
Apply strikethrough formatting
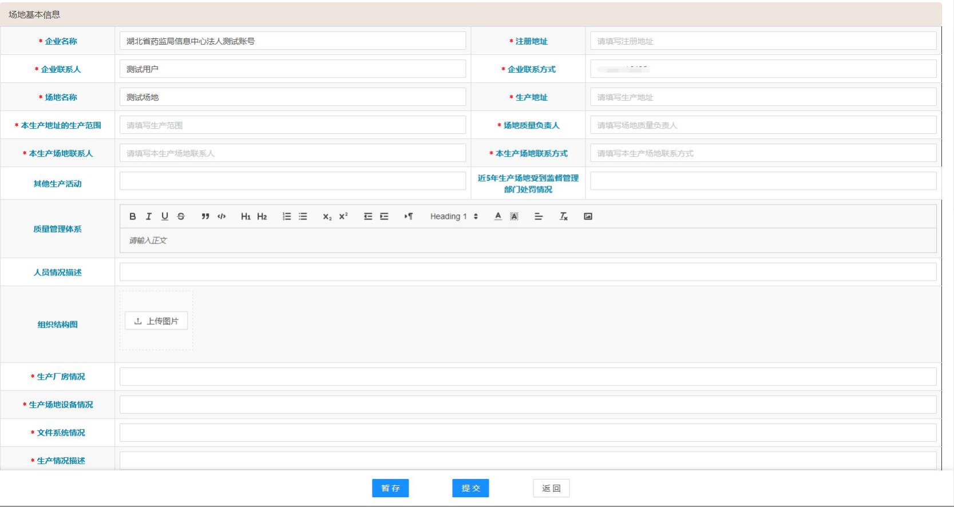181,216
